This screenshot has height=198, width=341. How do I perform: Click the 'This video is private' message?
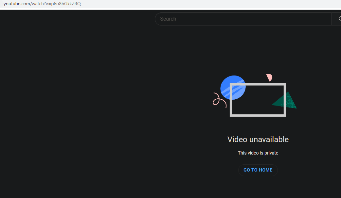(x=258, y=153)
